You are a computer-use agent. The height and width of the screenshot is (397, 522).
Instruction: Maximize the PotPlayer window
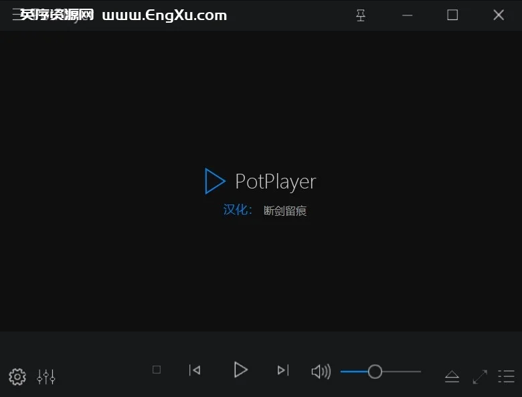tap(452, 15)
